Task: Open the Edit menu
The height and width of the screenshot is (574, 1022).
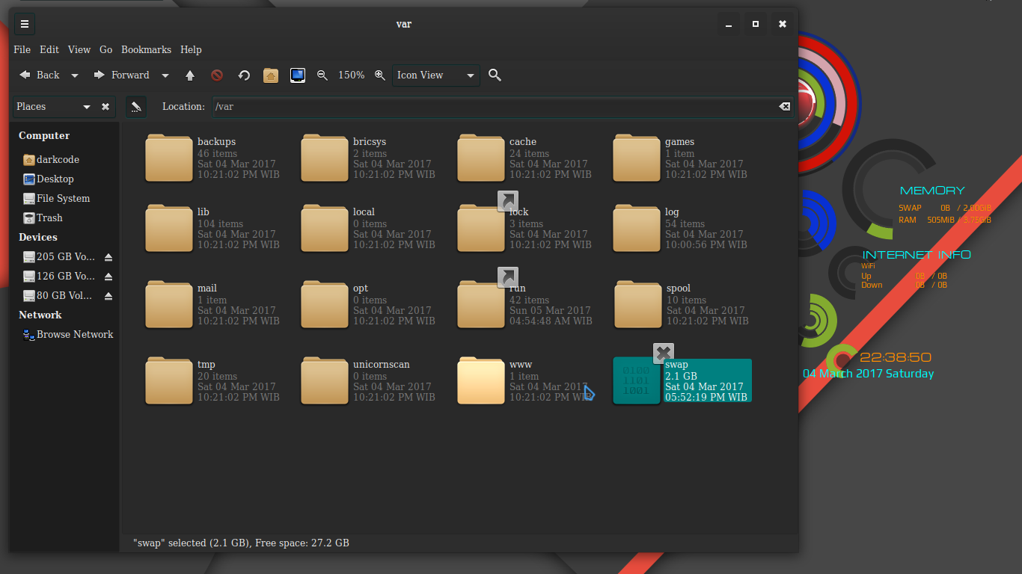Action: click(x=49, y=49)
